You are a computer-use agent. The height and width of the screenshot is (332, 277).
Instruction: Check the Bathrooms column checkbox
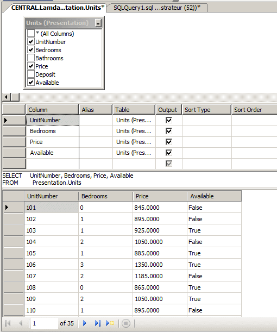click(31, 58)
